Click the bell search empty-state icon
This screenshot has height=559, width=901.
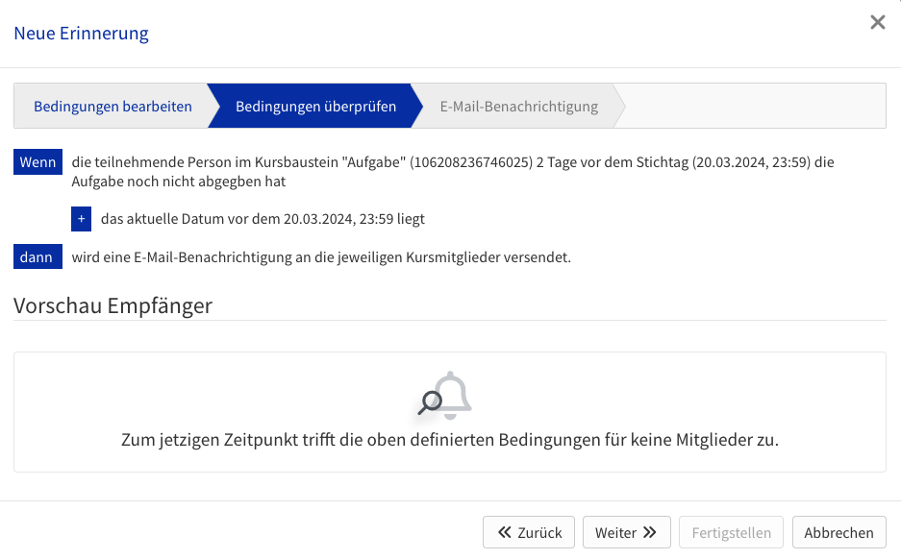point(445,395)
